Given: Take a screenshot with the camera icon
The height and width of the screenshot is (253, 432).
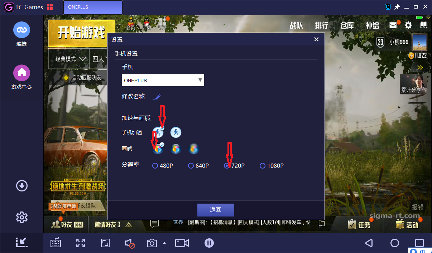Looking at the screenshot, I should pos(152,243).
